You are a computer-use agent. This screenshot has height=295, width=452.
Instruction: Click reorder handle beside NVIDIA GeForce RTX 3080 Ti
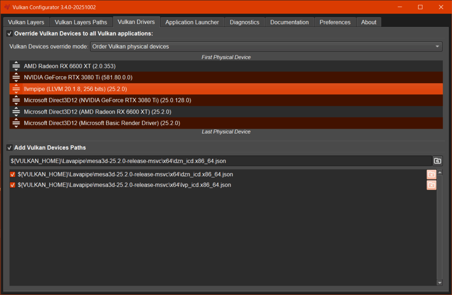16,77
